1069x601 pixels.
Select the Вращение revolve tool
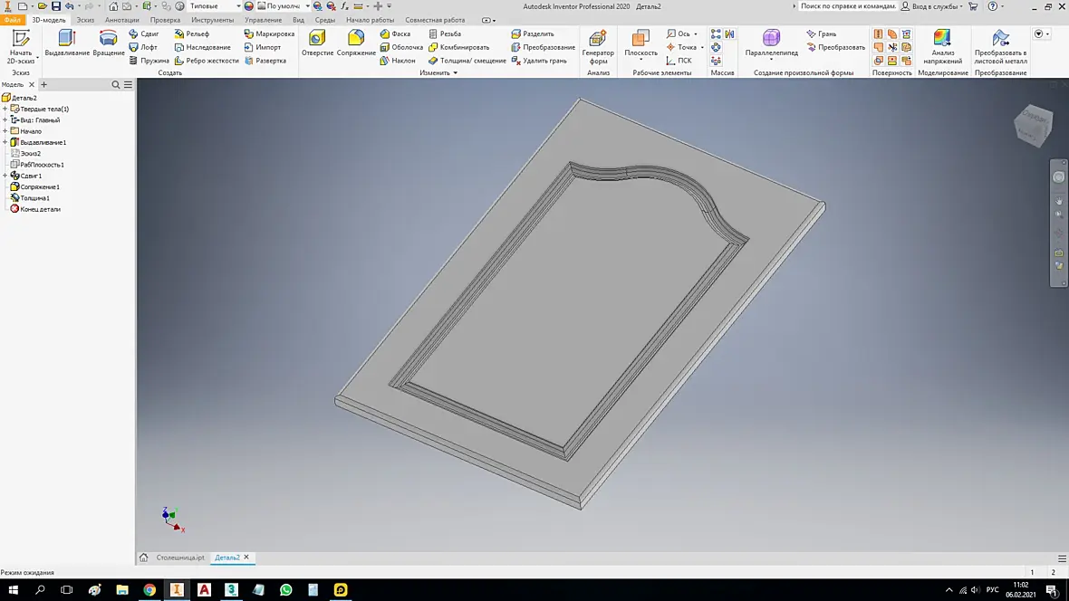109,43
